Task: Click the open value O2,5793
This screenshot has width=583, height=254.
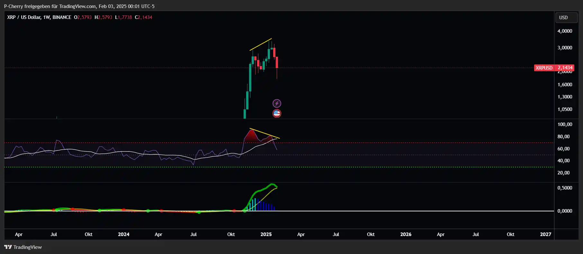Action: pyautogui.click(x=83, y=17)
